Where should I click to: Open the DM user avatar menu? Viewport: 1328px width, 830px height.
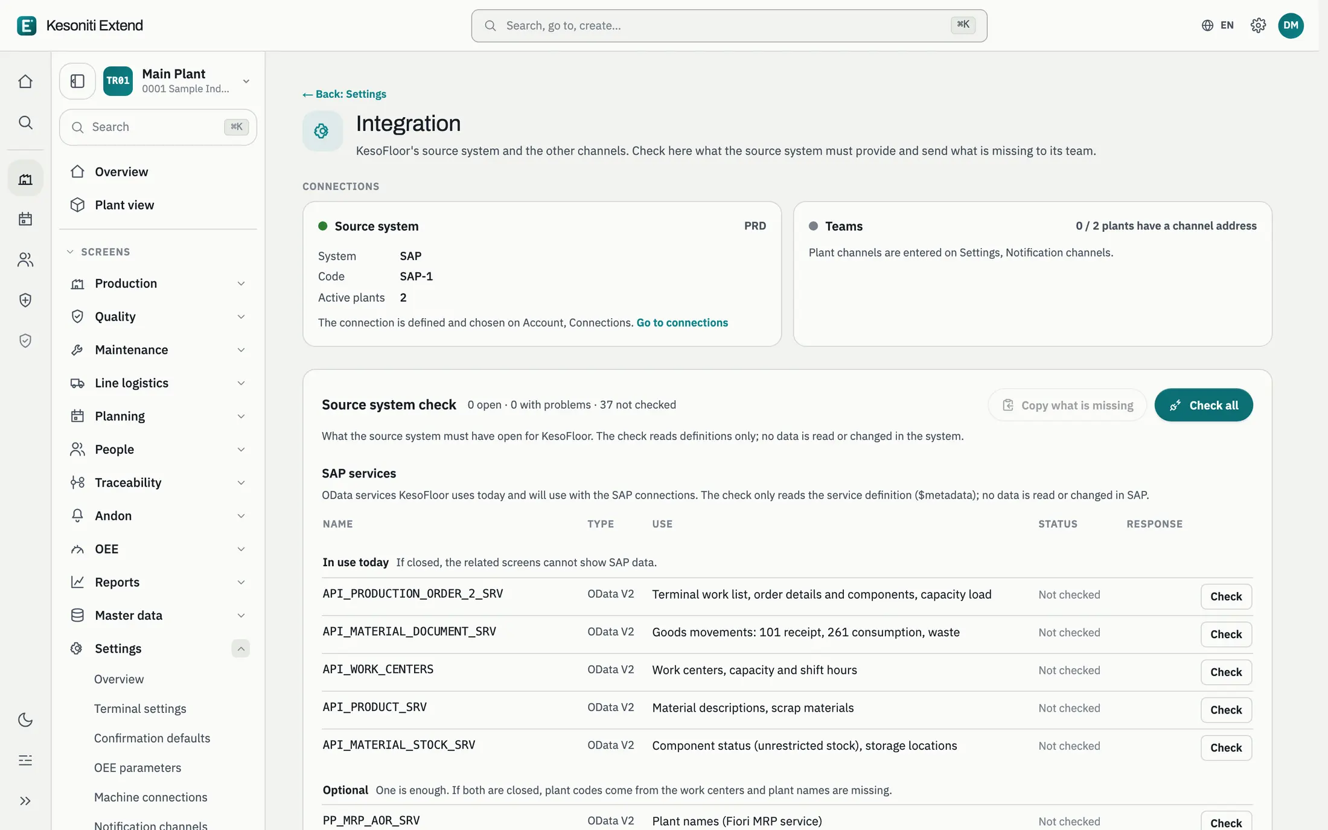1291,25
